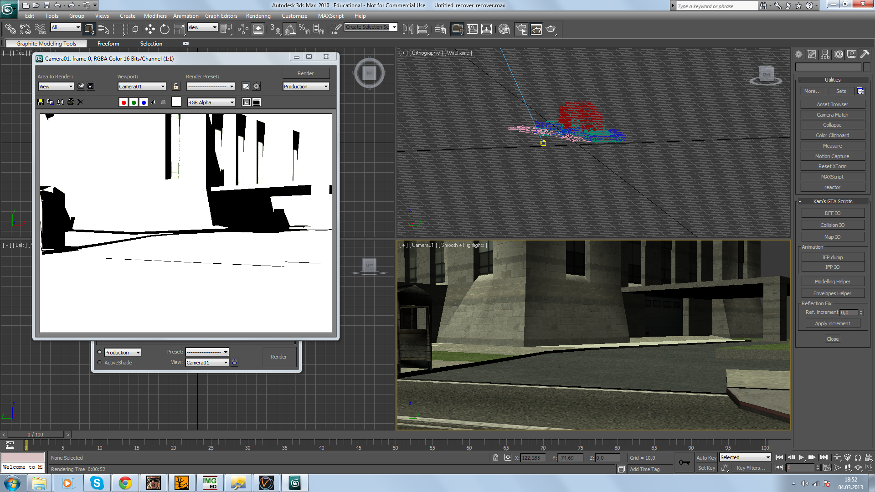Open the Viewport Camera01 dropdown
Image resolution: width=875 pixels, height=492 pixels.
[x=142, y=87]
